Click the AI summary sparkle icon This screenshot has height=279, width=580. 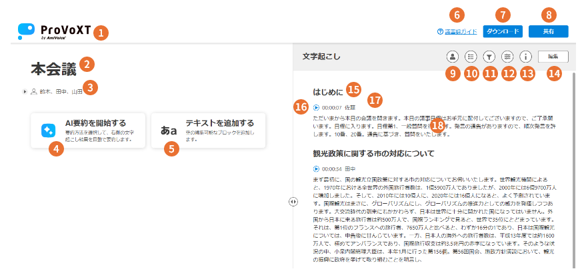(48, 130)
